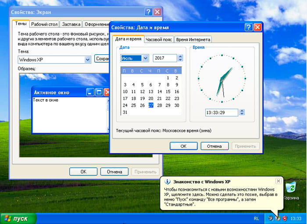The image size is (307, 224).
Task: Select day 30 in the calendar
Action: tap(177, 105)
